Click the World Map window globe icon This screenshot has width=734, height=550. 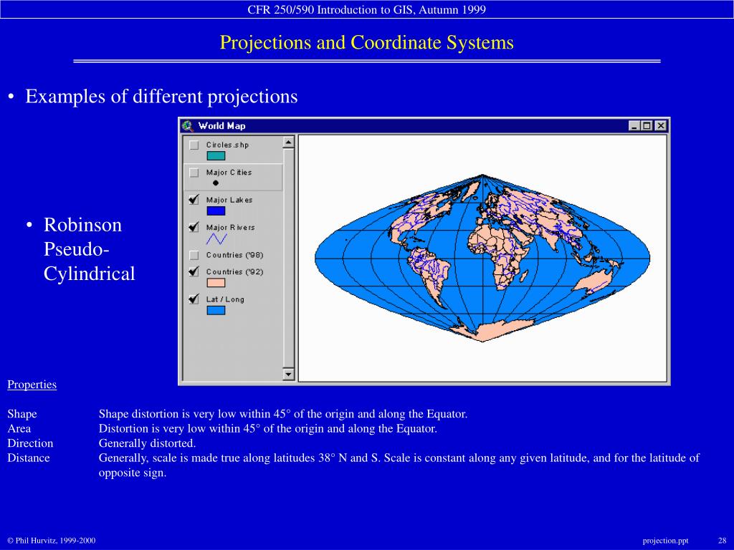coord(188,126)
